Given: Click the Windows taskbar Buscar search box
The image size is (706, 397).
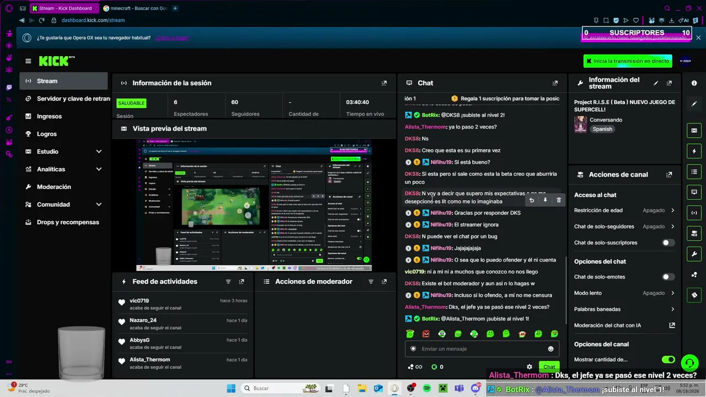Looking at the screenshot, I should tap(280, 388).
